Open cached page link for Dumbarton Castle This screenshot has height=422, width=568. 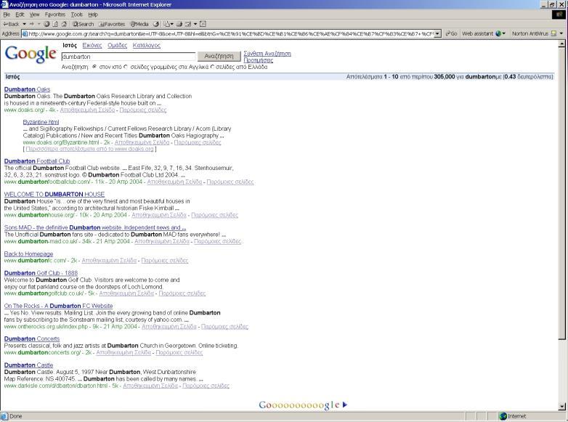pyautogui.click(x=150, y=386)
